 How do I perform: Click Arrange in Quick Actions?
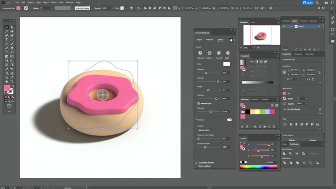pos(313,140)
